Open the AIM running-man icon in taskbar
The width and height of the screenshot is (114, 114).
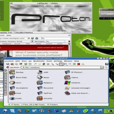pyautogui.click(x=20, y=111)
